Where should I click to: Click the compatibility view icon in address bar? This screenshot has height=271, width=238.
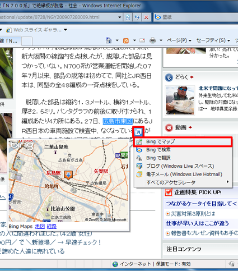coord(128,17)
